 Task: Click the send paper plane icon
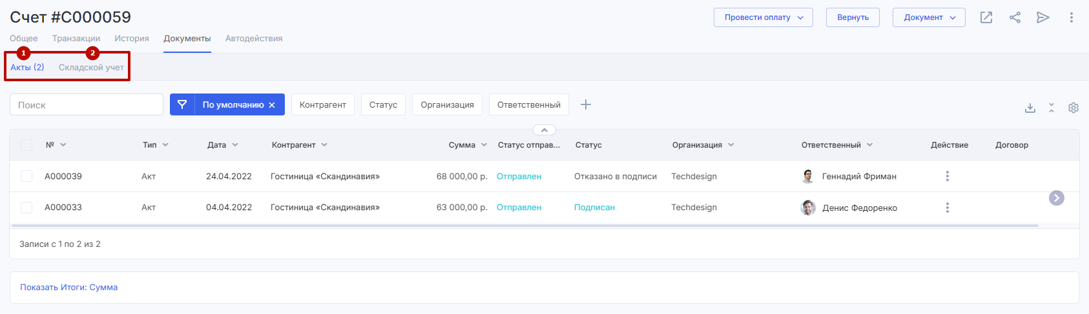(x=1042, y=17)
